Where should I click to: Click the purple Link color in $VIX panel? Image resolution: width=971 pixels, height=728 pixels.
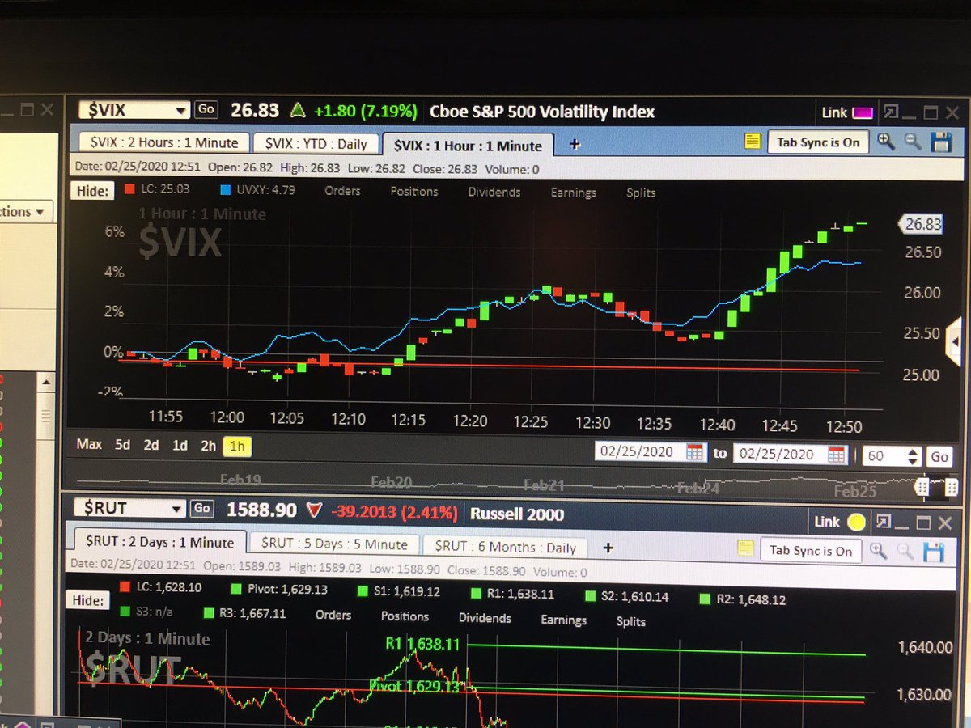click(863, 112)
